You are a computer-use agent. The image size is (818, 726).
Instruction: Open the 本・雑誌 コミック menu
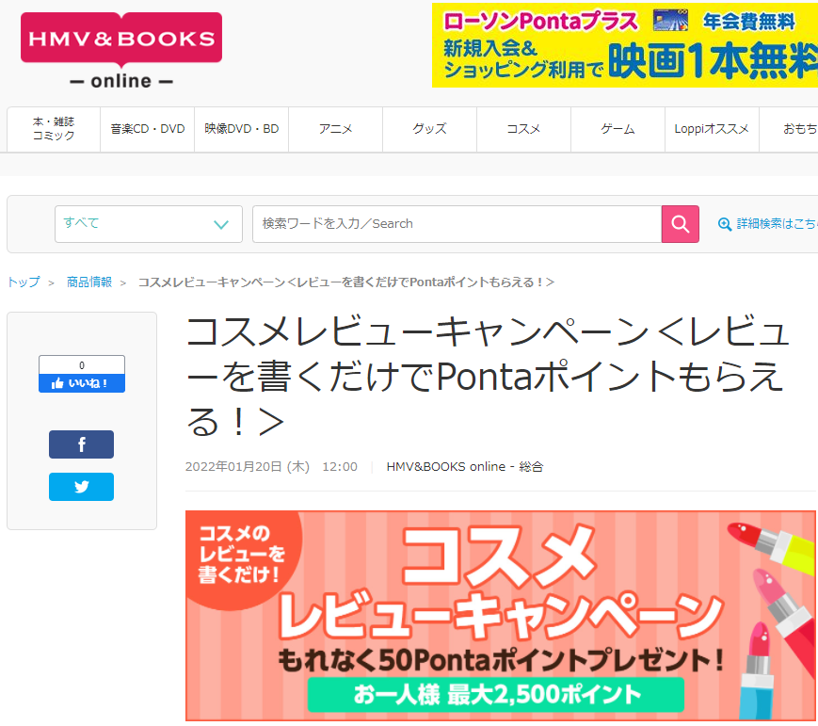(x=54, y=129)
